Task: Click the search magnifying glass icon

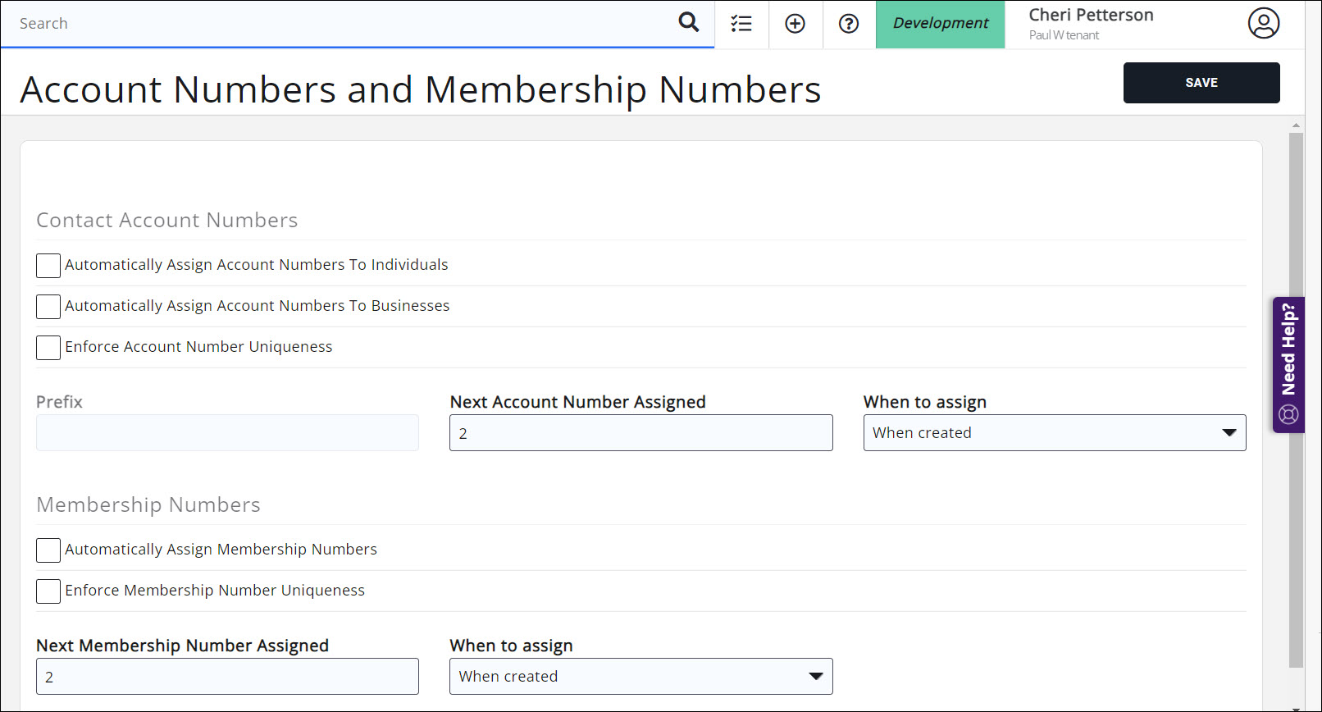Action: click(689, 23)
